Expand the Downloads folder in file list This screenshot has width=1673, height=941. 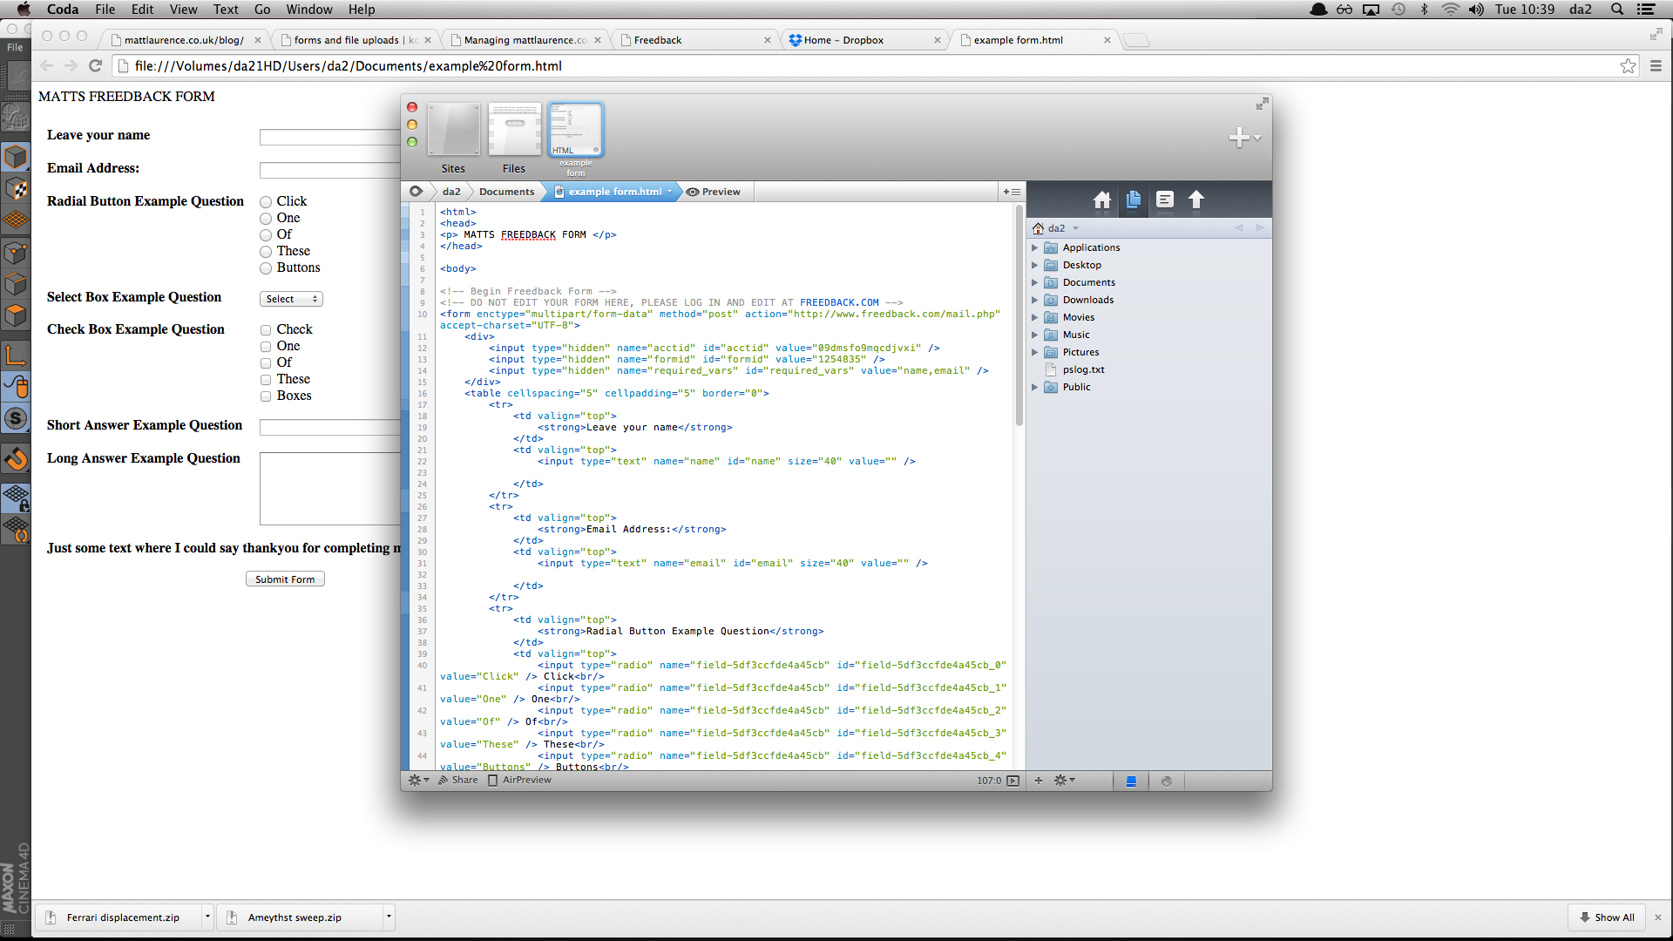pos(1034,300)
